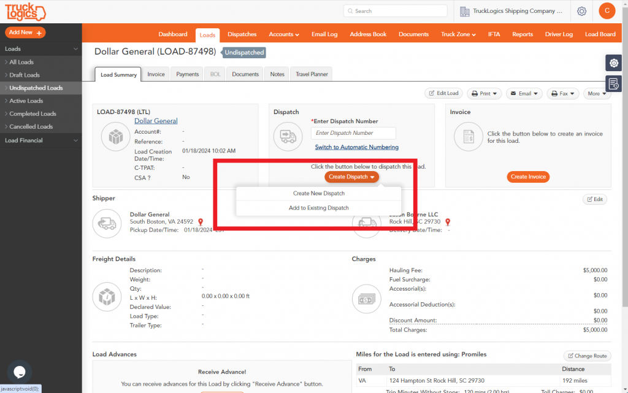Open Driver Log in navigation bar
Screen dimensions: 628x393
(x=559, y=34)
